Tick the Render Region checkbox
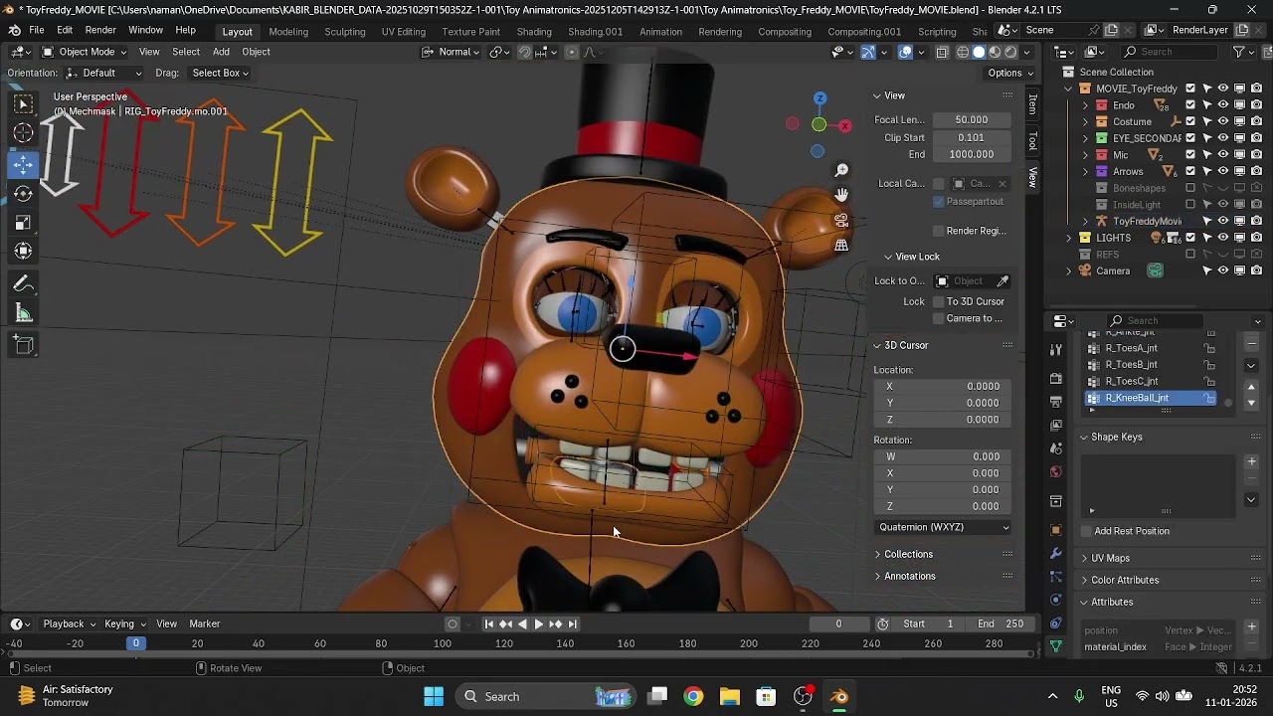 pyautogui.click(x=938, y=231)
